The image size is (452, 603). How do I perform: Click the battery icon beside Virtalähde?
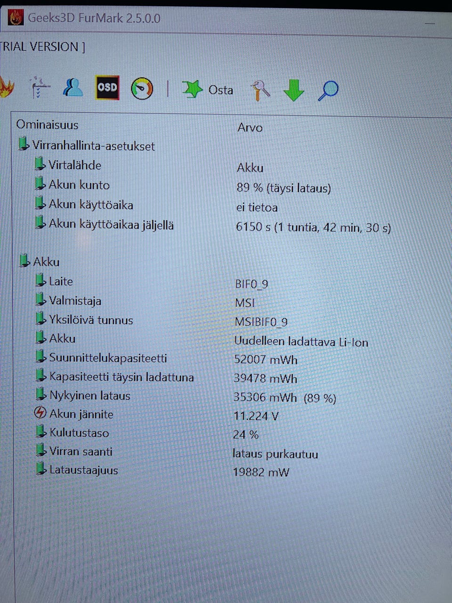(x=40, y=163)
